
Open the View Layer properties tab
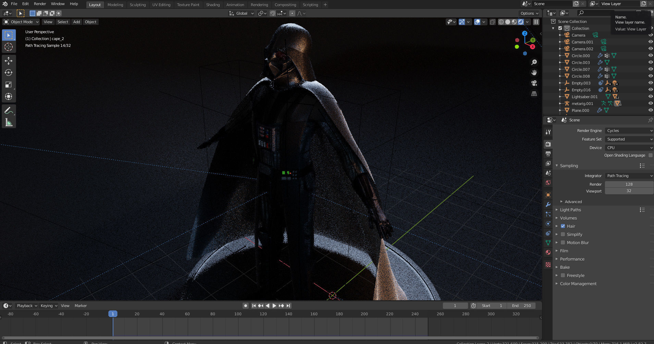[548, 163]
